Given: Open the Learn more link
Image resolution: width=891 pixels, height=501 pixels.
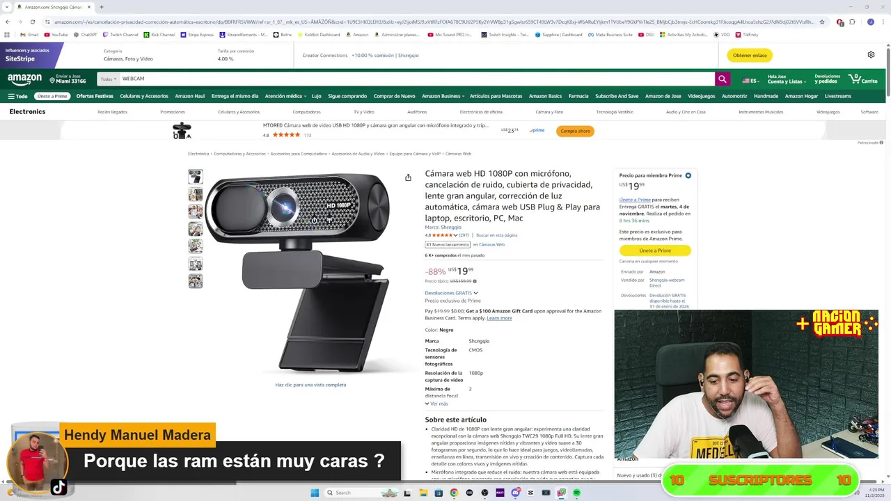Looking at the screenshot, I should click(x=499, y=318).
